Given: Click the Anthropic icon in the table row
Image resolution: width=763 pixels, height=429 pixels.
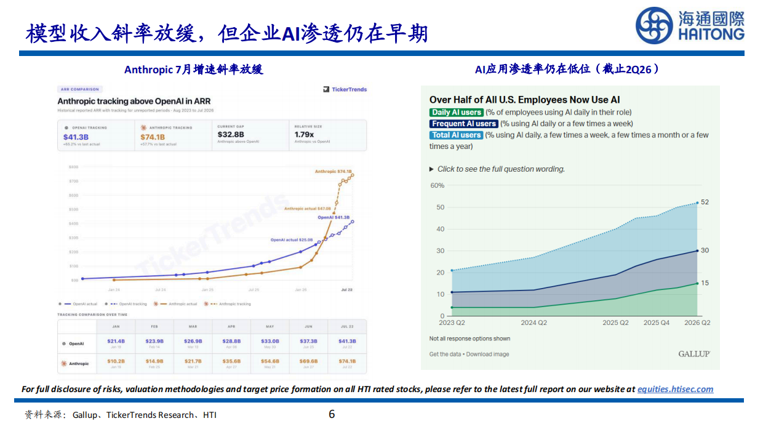Looking at the screenshot, I should (63, 364).
